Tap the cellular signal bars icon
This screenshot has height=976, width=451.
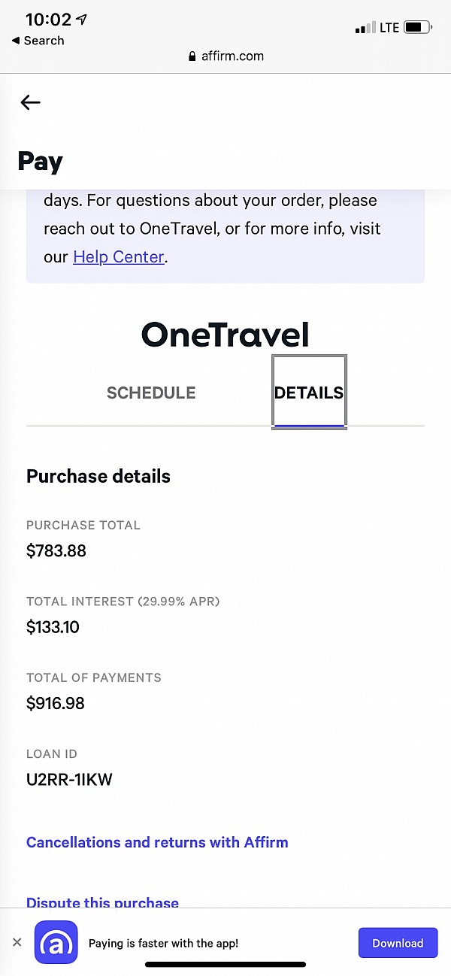tap(365, 29)
